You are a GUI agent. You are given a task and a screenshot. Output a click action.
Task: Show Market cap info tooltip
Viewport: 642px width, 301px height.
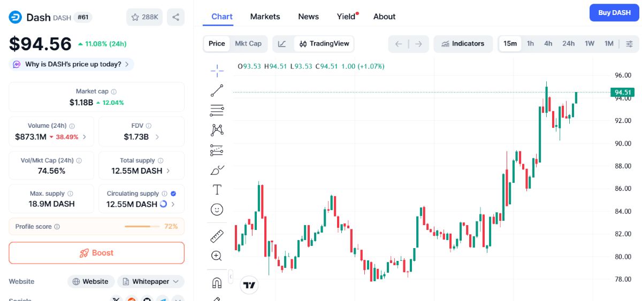click(113, 92)
